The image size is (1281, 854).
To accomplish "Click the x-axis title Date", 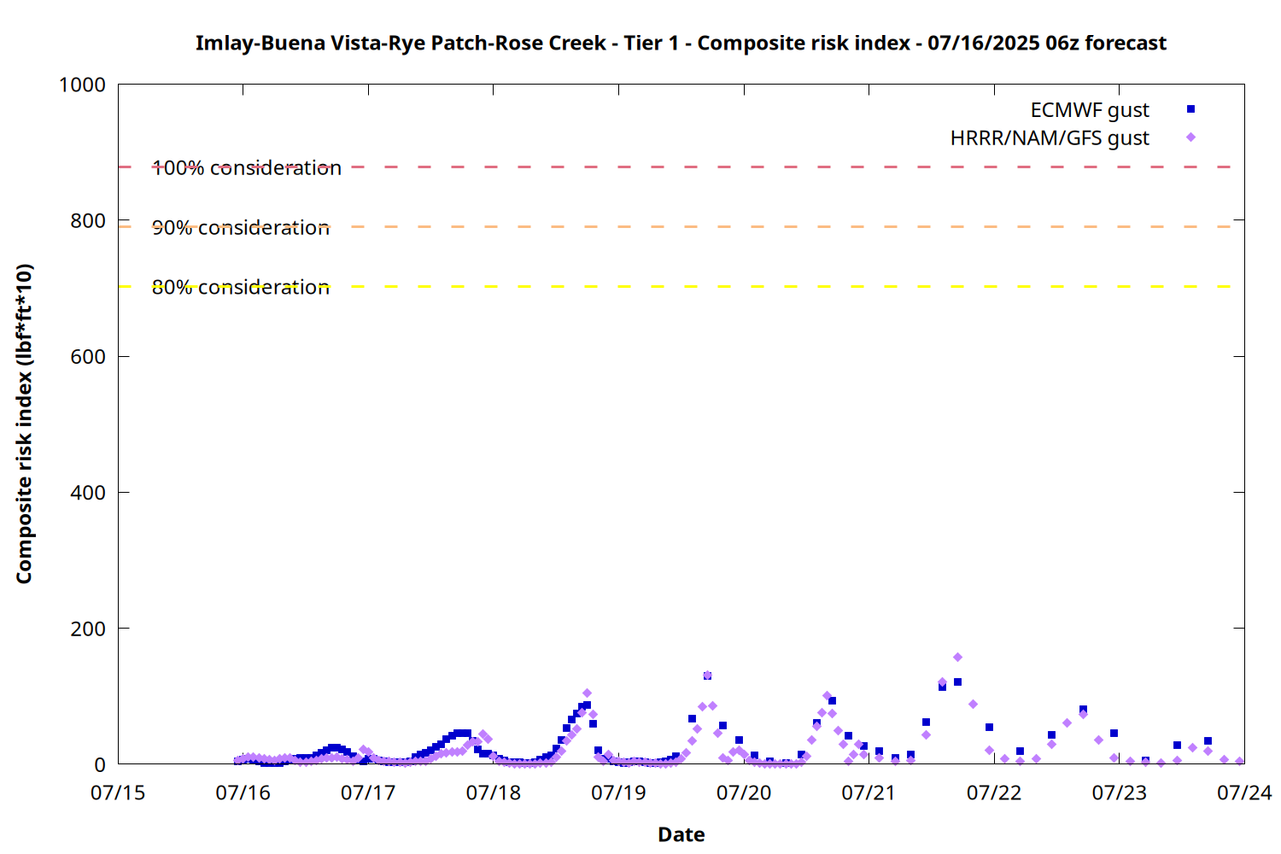I will point(681,834).
